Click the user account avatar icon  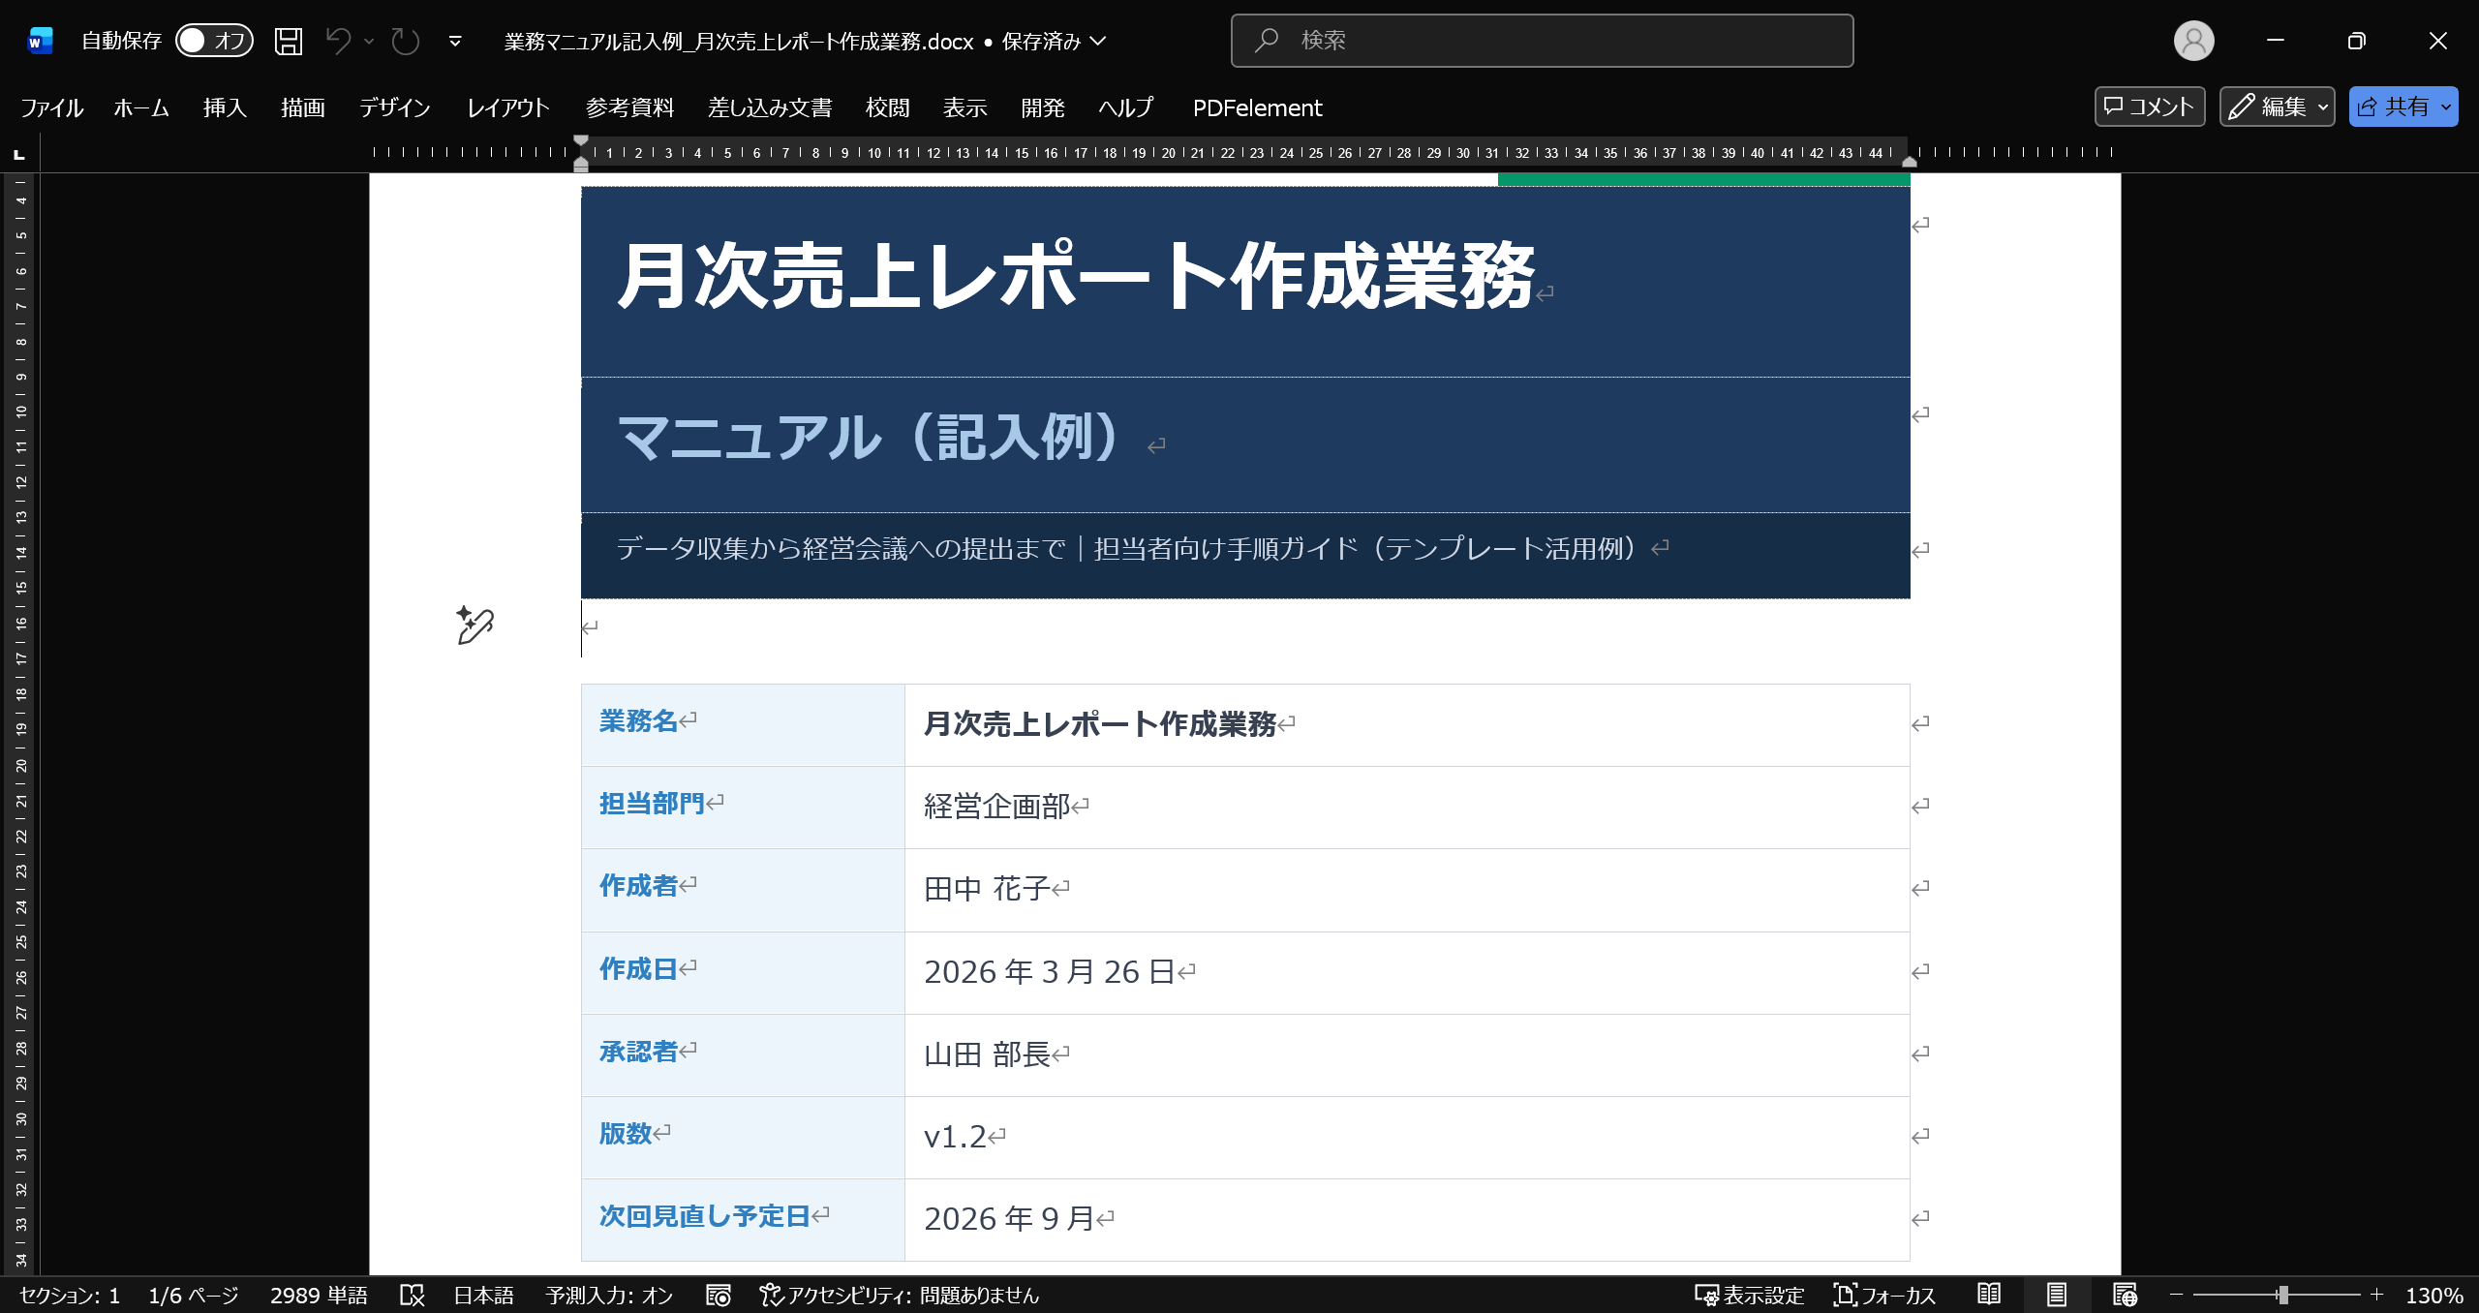click(2193, 41)
